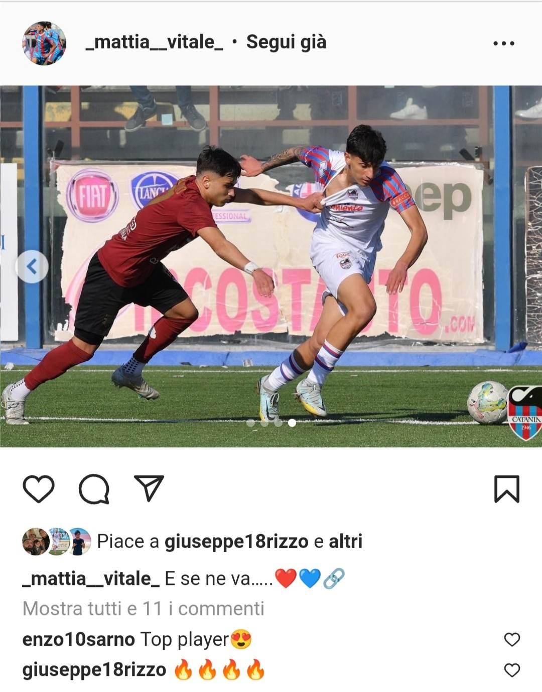Tap the liker avatars cluster
Image resolution: width=542 pixels, height=692 pixels.
[57, 541]
